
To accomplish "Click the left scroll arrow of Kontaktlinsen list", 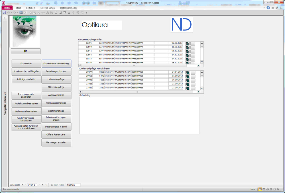I will [x=81, y=92].
